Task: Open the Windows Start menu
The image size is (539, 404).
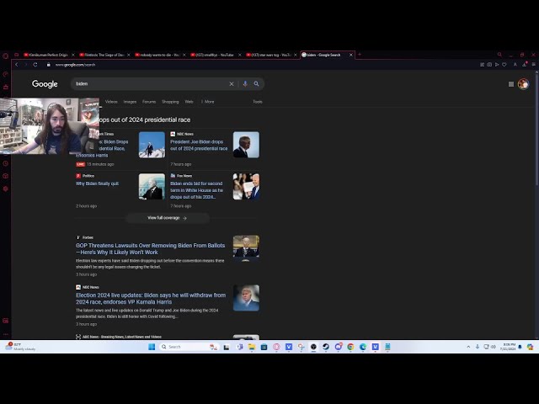Action: tap(152, 347)
